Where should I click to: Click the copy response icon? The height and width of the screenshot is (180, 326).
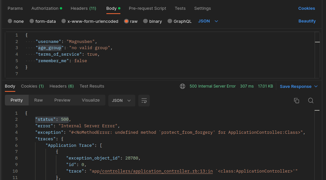click(296, 101)
